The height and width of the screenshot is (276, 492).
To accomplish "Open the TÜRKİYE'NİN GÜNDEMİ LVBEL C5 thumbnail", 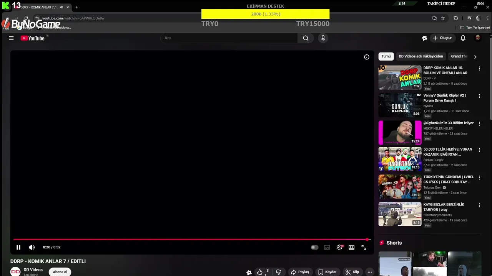I will (400, 187).
